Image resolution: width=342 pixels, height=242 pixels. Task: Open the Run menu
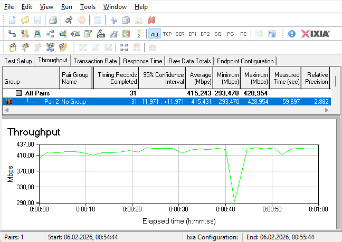click(66, 7)
